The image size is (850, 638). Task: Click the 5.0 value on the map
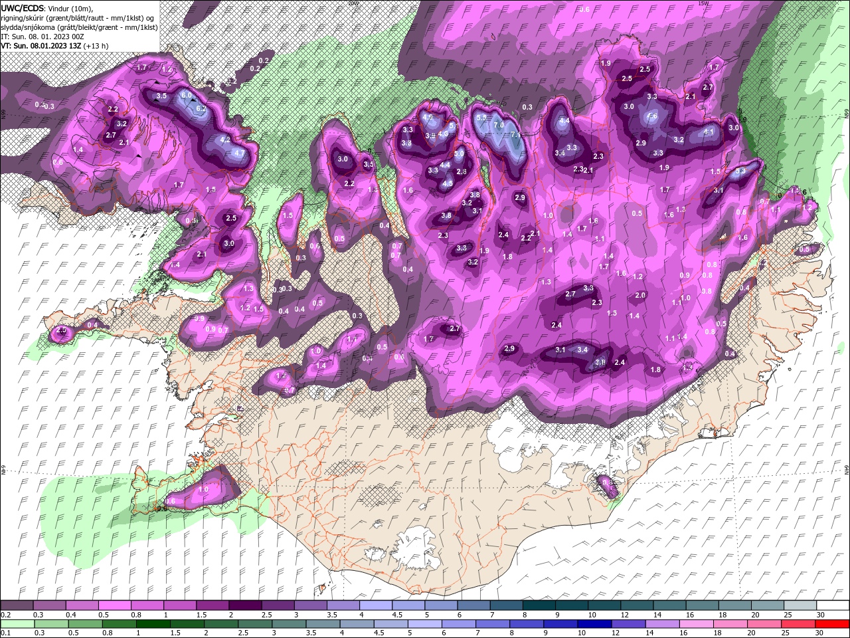tap(459, 154)
